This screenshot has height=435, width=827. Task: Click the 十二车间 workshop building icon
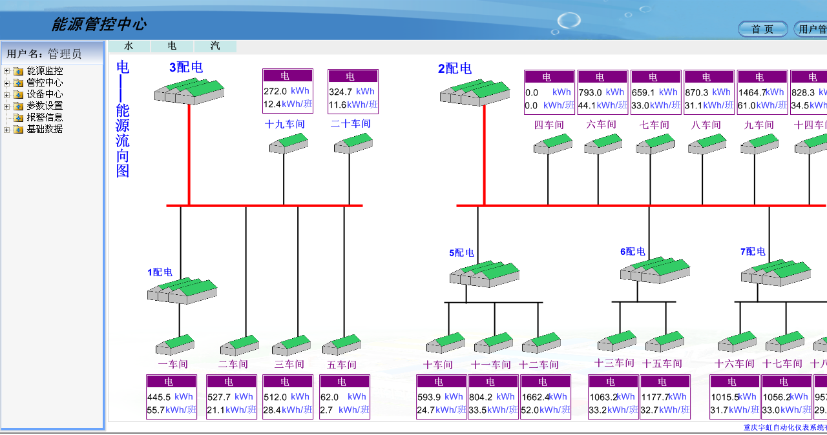[x=541, y=343]
